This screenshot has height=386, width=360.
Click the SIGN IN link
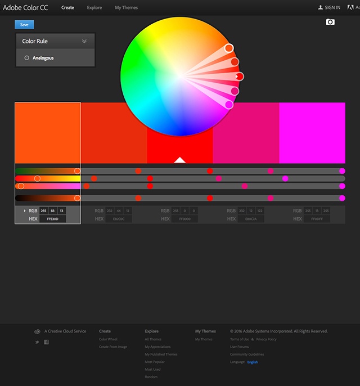(332, 8)
